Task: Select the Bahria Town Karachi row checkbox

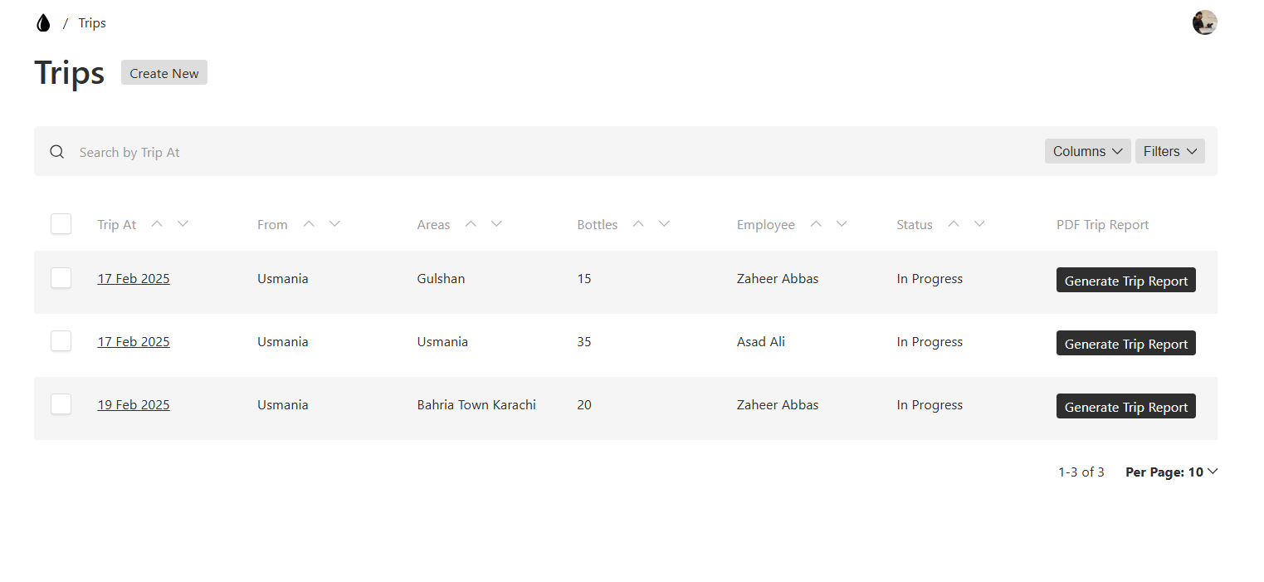Action: click(61, 404)
